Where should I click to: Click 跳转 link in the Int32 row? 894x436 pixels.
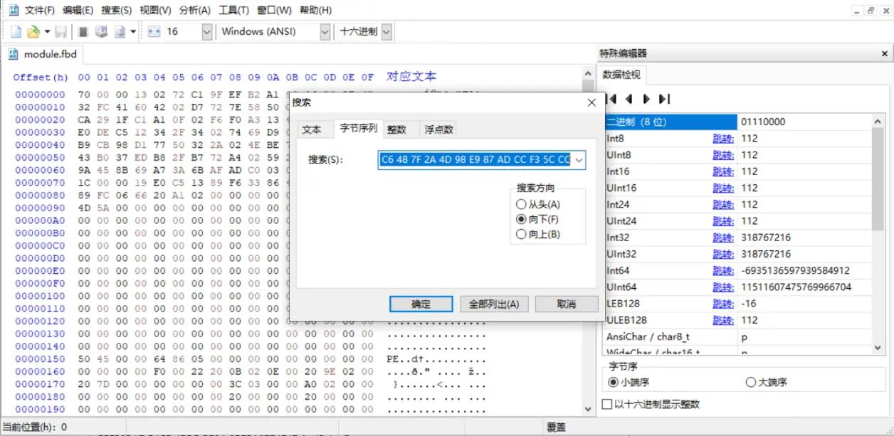tap(722, 238)
